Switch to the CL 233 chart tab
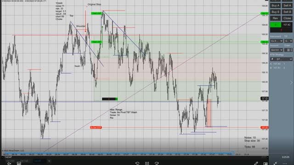 tap(10, 161)
